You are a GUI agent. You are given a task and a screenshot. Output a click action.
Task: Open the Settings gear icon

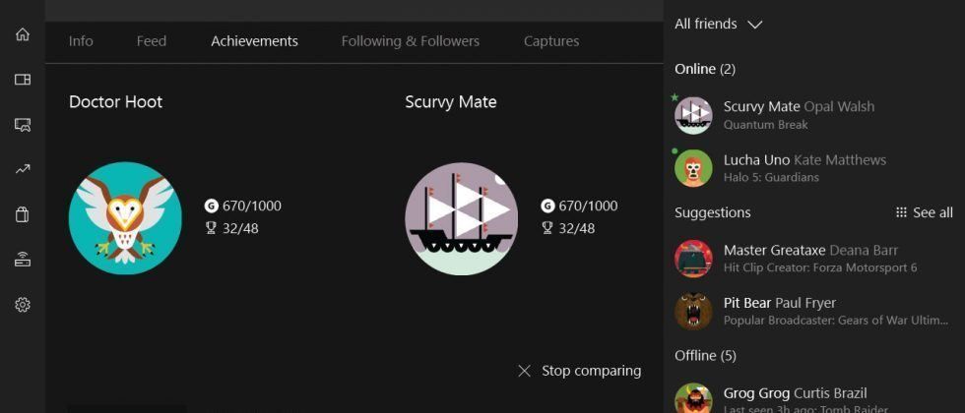tap(23, 305)
